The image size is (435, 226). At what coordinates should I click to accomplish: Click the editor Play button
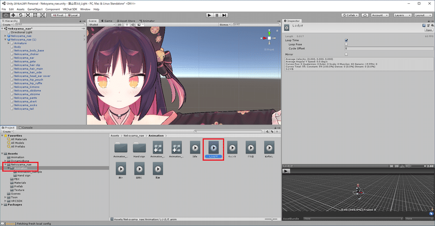coord(210,15)
